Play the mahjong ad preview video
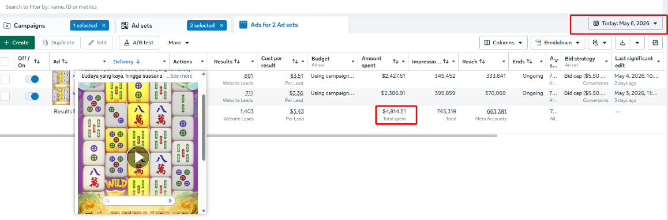Image resolution: width=668 pixels, height=220 pixels. pos(138,157)
